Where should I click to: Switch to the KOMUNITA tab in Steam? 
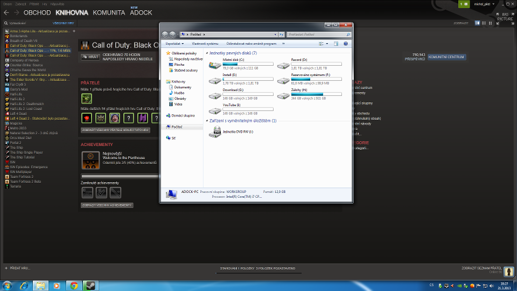109,12
